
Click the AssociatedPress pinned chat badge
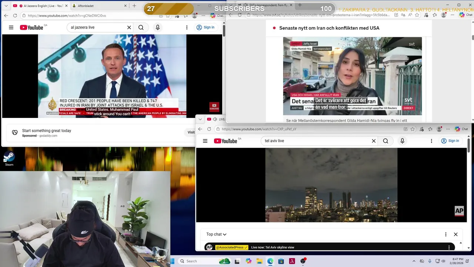(231, 247)
